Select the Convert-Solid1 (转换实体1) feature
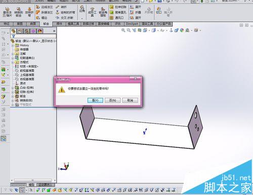Image resolution: width=253 pixels, height=195 pixels. click(24, 100)
